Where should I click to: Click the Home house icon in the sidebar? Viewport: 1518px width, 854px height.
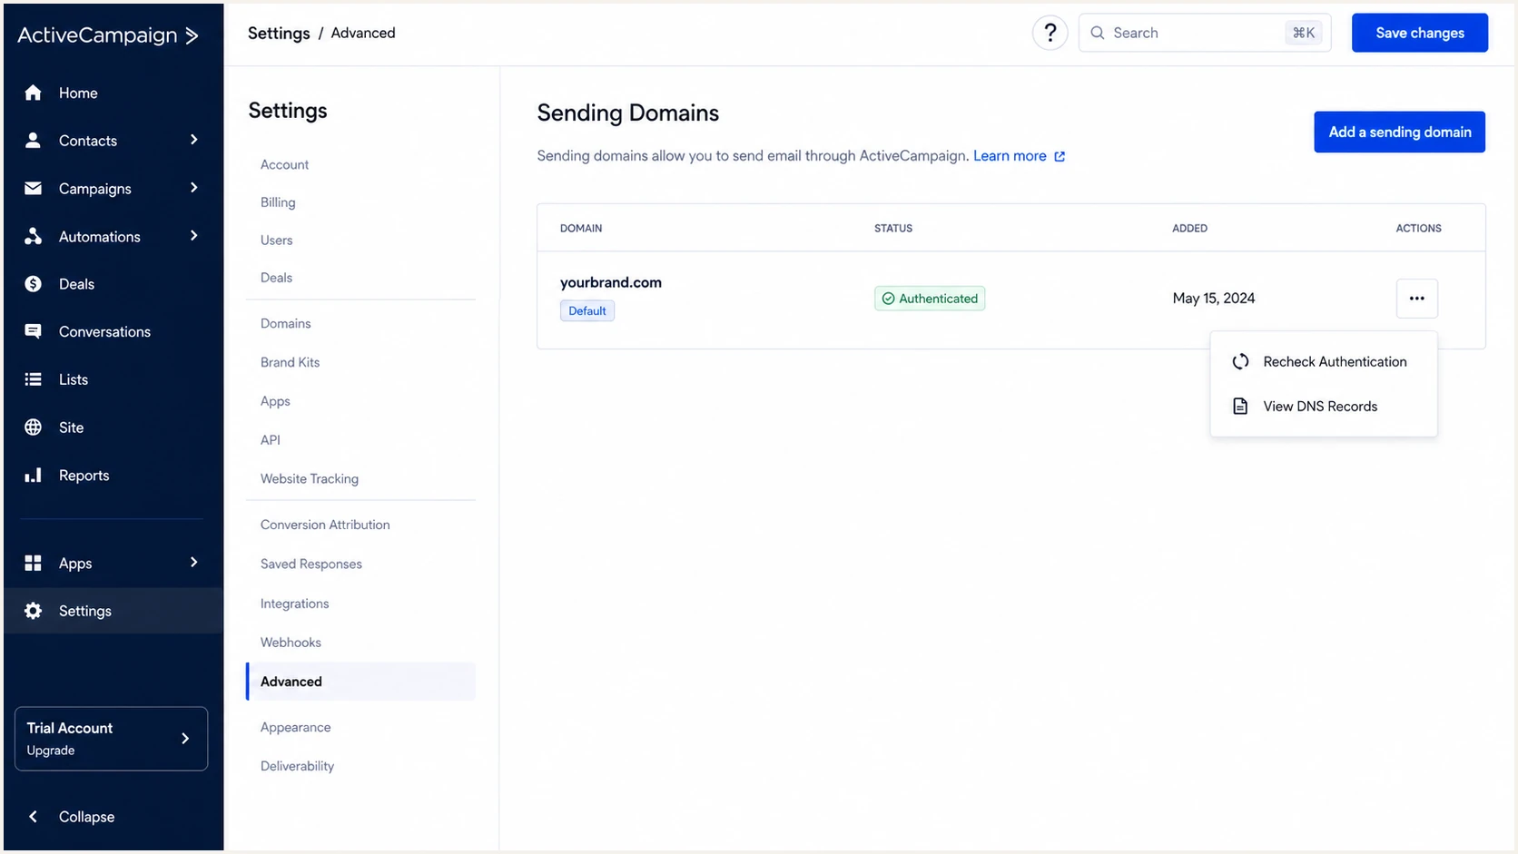34,93
